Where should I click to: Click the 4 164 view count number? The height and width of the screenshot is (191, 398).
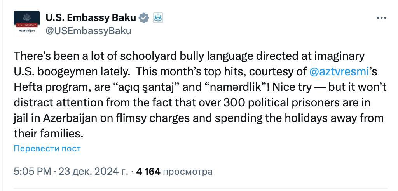(148, 171)
